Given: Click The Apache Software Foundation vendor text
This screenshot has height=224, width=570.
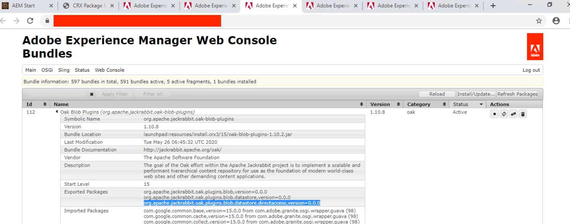Looking at the screenshot, I should pyautogui.click(x=182, y=157).
